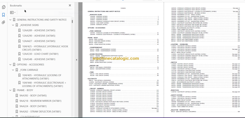Click the _CIRCUIT - HARNESS heading in contents

(96, 89)
